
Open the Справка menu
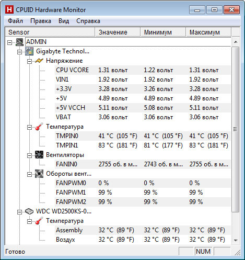(88, 21)
